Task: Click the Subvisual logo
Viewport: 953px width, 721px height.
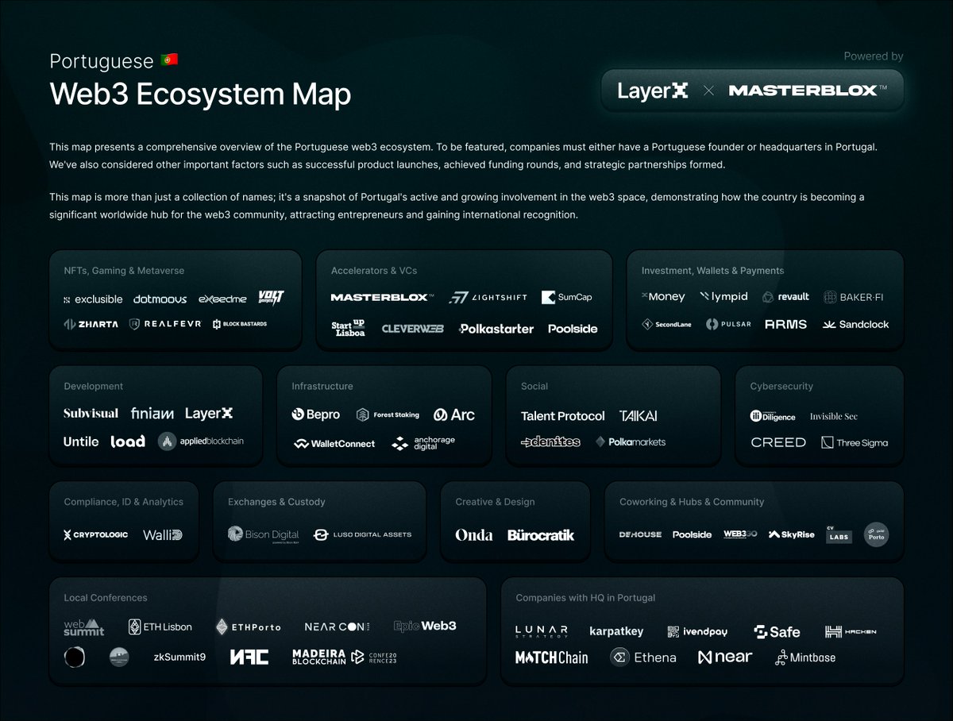Action: [x=91, y=413]
